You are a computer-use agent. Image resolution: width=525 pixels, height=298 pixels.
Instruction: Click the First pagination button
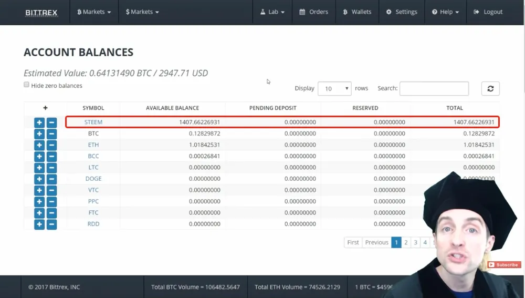point(353,242)
